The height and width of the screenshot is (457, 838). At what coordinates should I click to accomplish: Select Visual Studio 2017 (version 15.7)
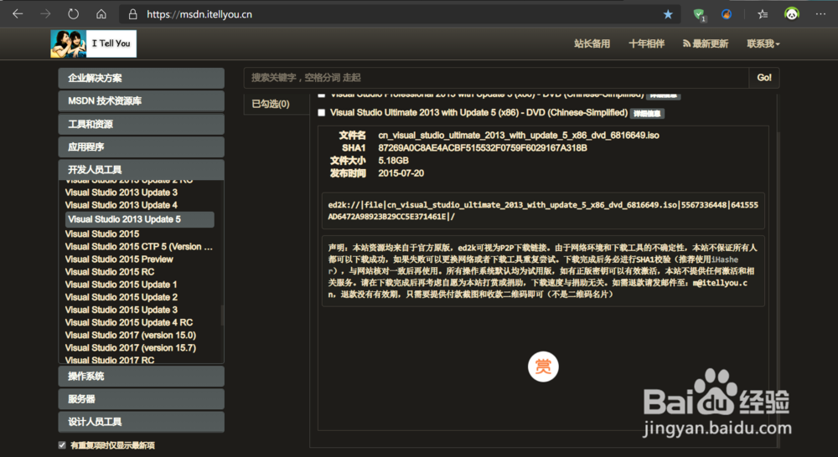(x=131, y=347)
